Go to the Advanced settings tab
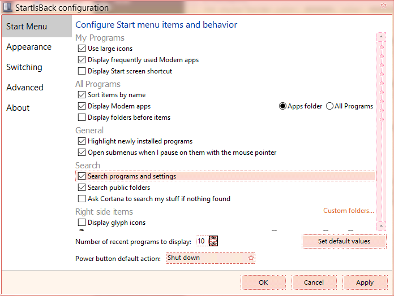 click(x=25, y=88)
